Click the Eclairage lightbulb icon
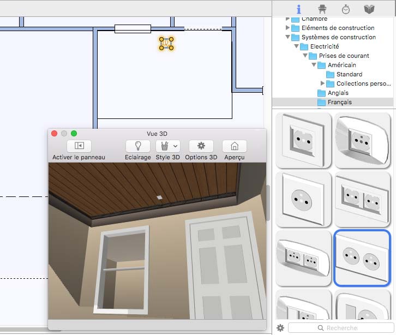This screenshot has height=335, width=396. (137, 146)
